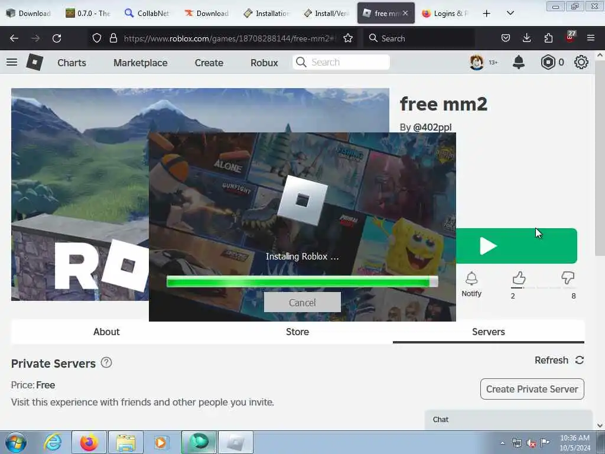Open the tracking protection shield icon
This screenshot has width=605, height=454.
[x=97, y=38]
